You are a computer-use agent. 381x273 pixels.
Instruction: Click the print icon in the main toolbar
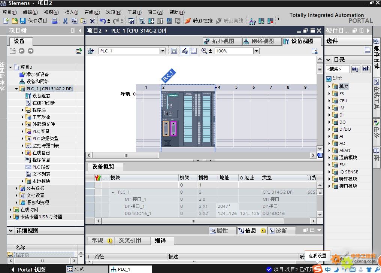[x=55, y=21]
